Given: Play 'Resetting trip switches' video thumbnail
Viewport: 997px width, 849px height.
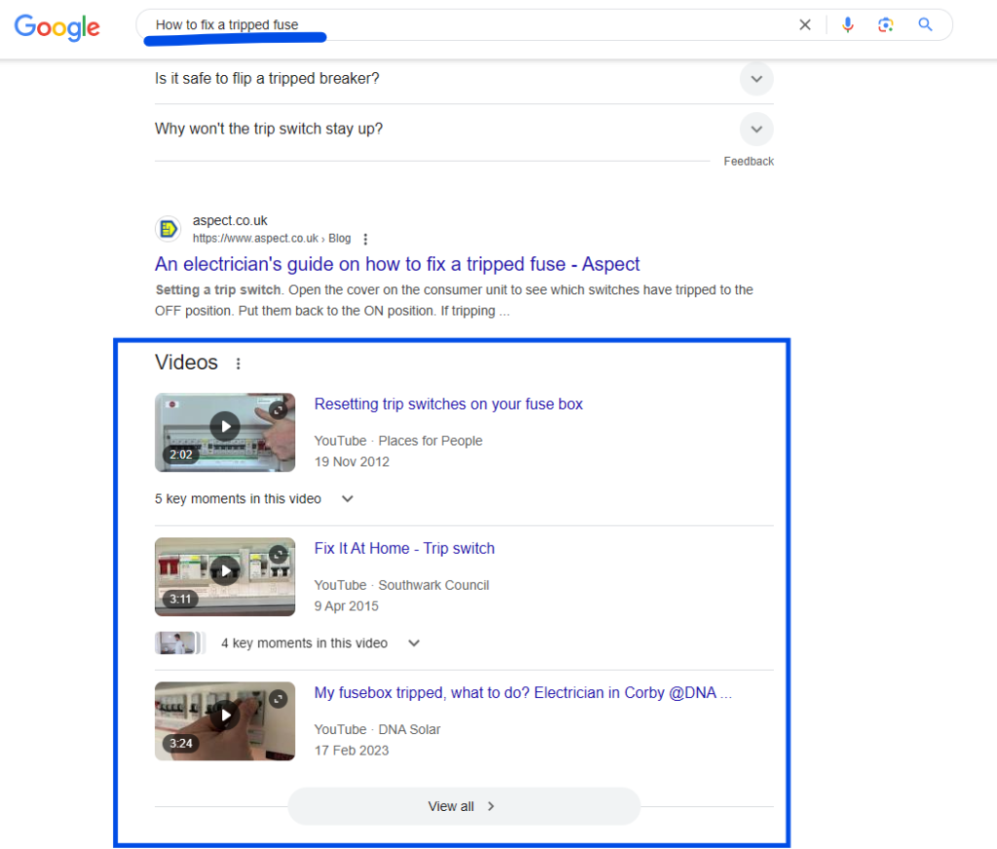Looking at the screenshot, I should (225, 432).
